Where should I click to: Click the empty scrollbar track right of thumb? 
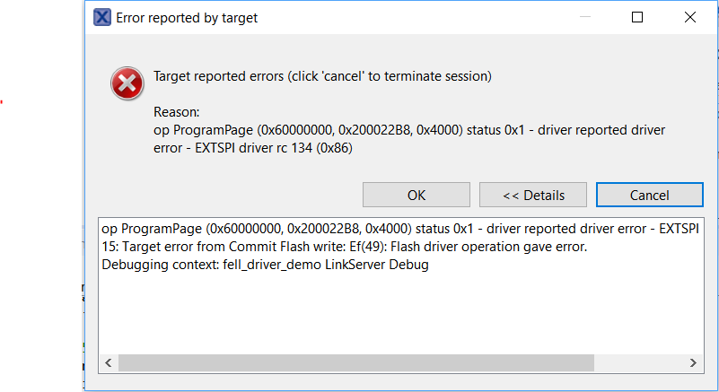[x=639, y=362]
